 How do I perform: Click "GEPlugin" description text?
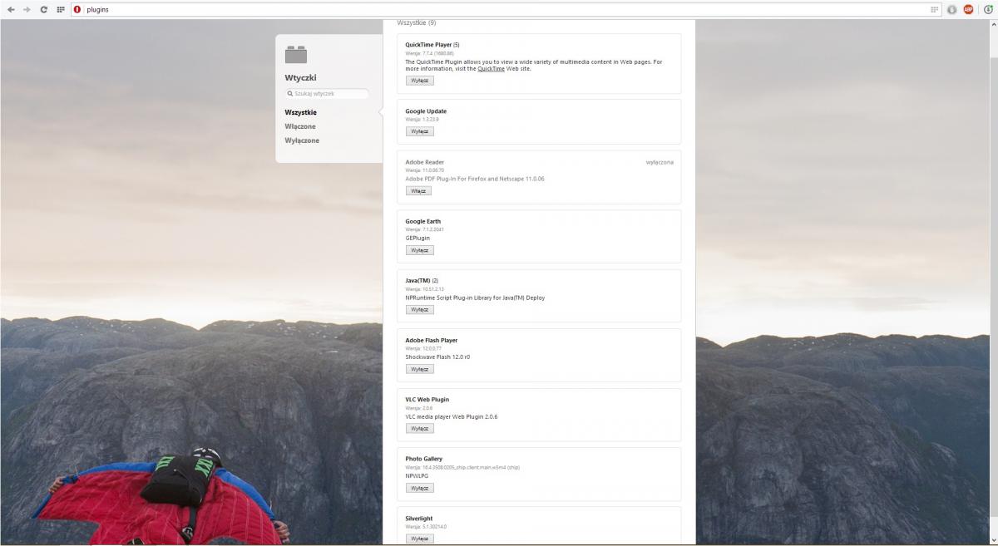pyautogui.click(x=417, y=239)
